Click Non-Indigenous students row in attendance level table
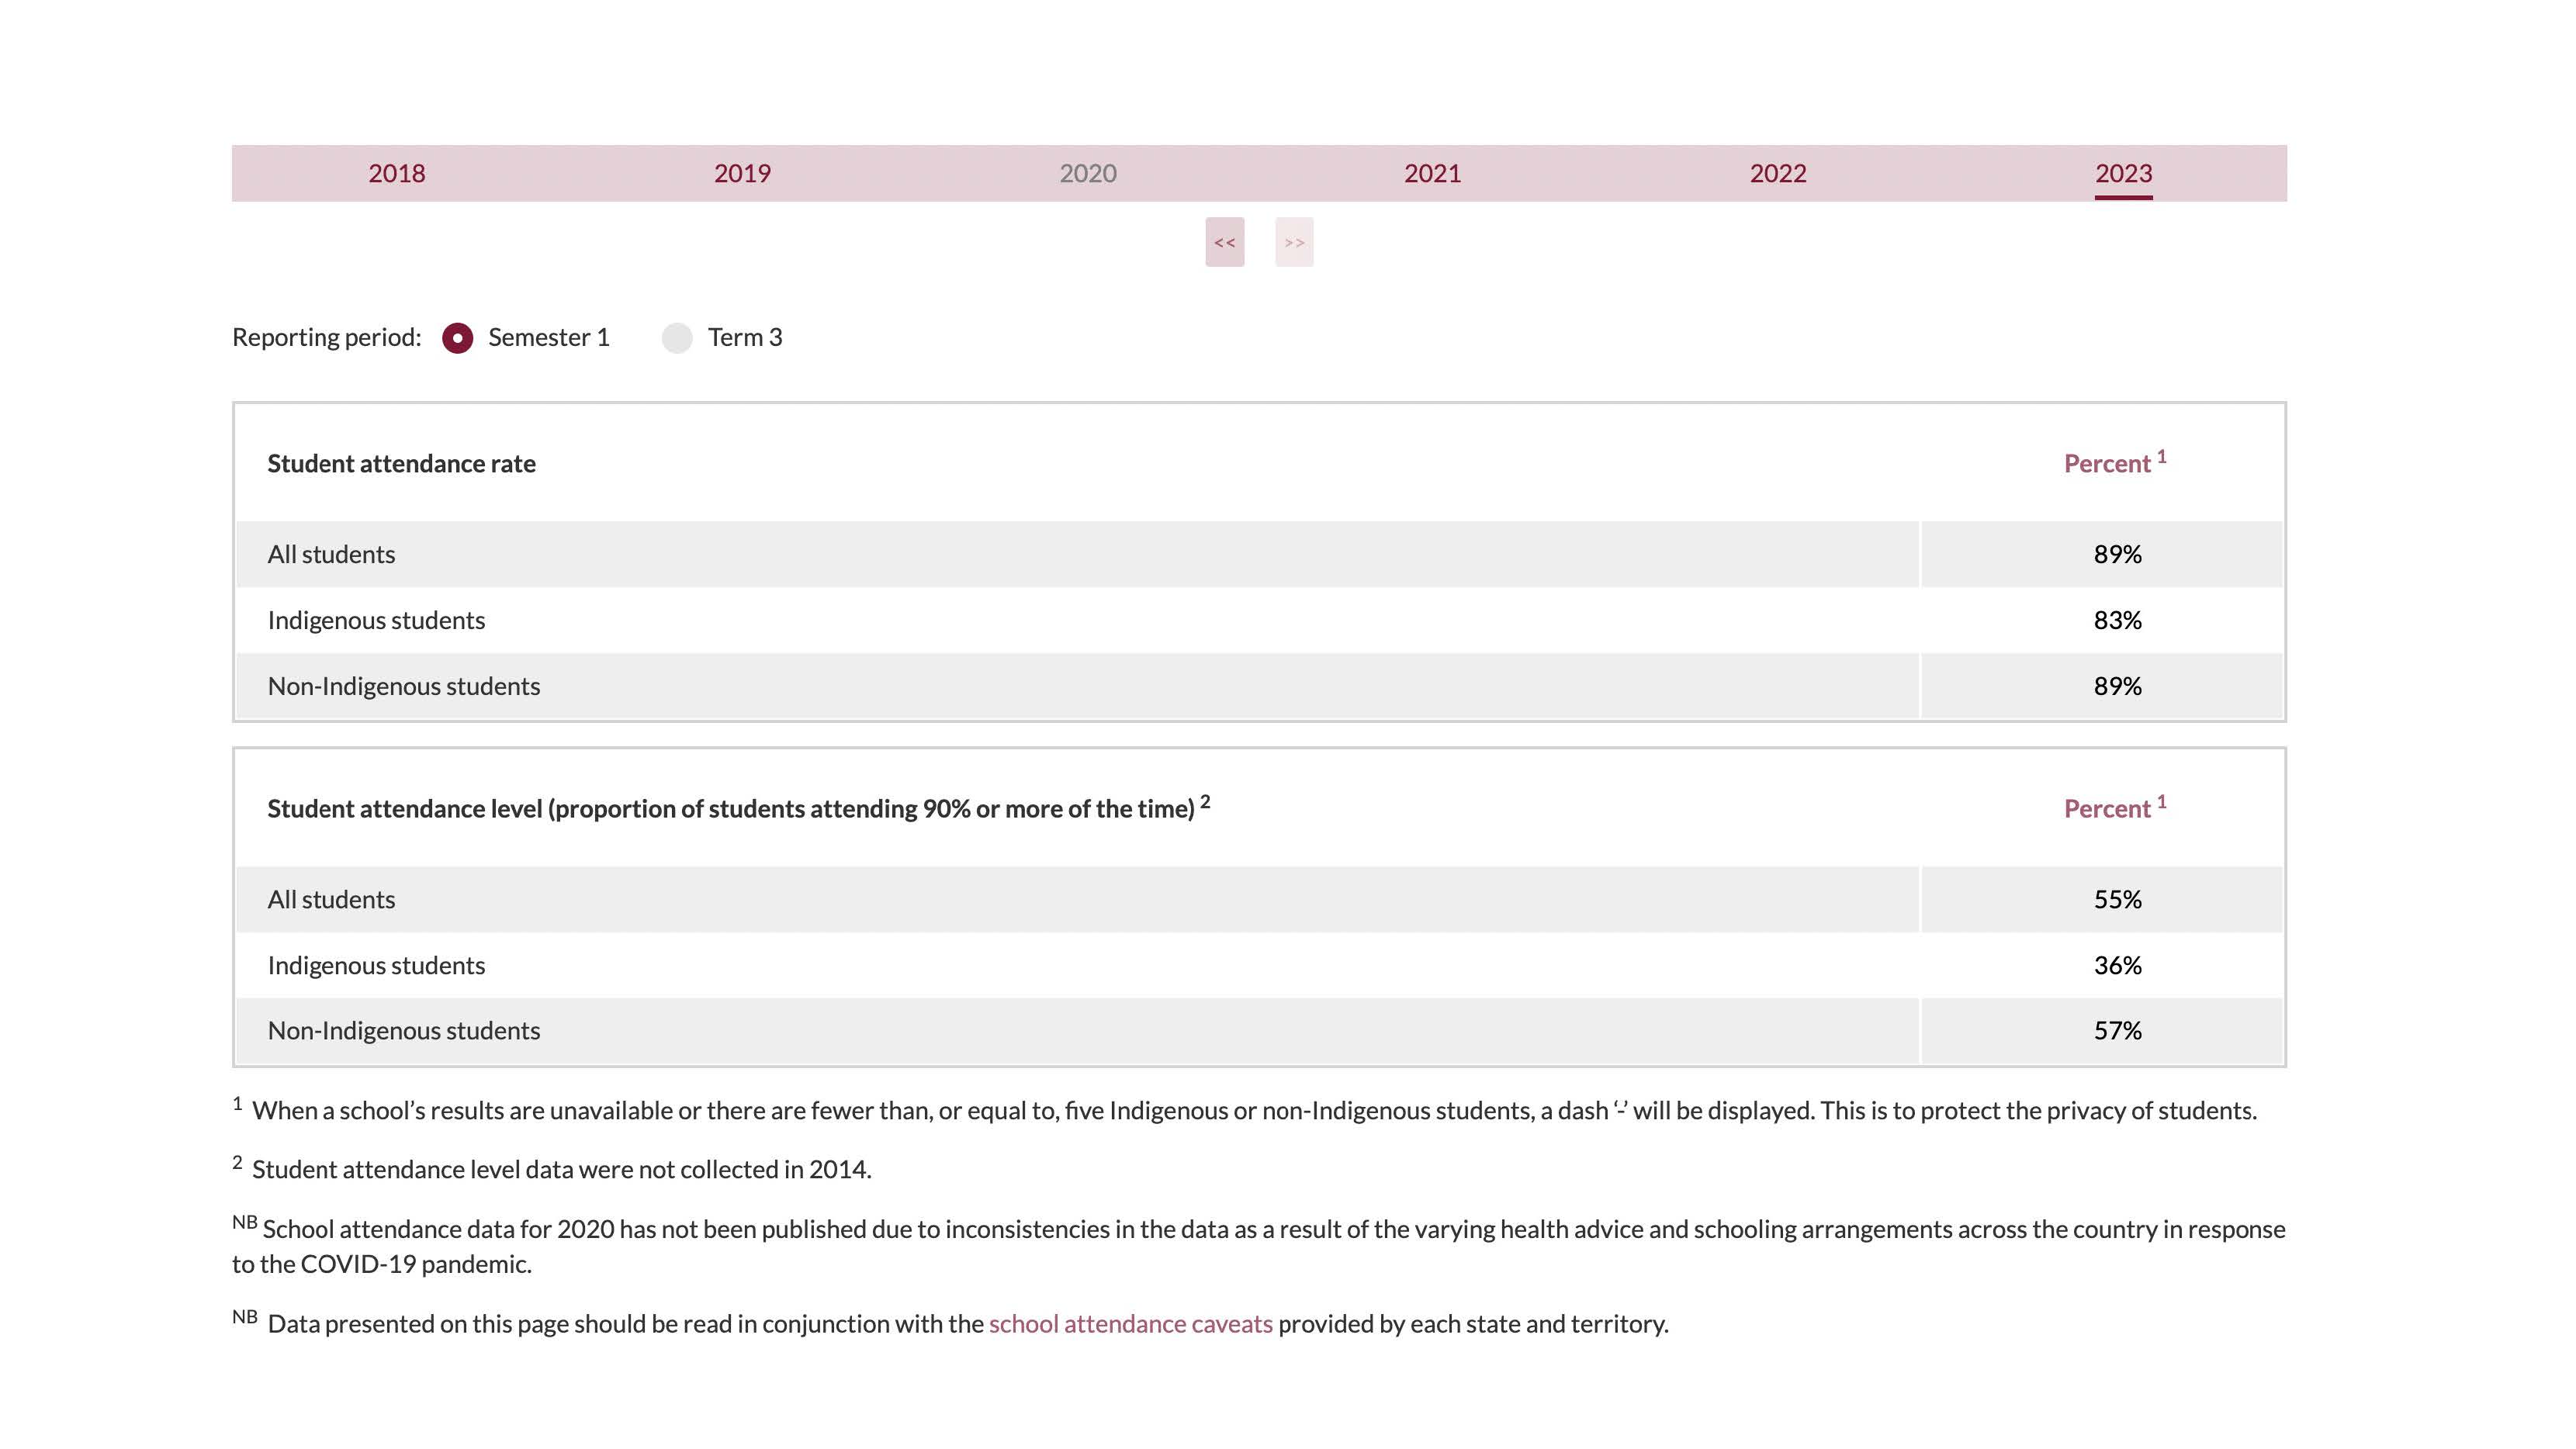Viewport: 2576px width, 1449px height. point(403,1031)
